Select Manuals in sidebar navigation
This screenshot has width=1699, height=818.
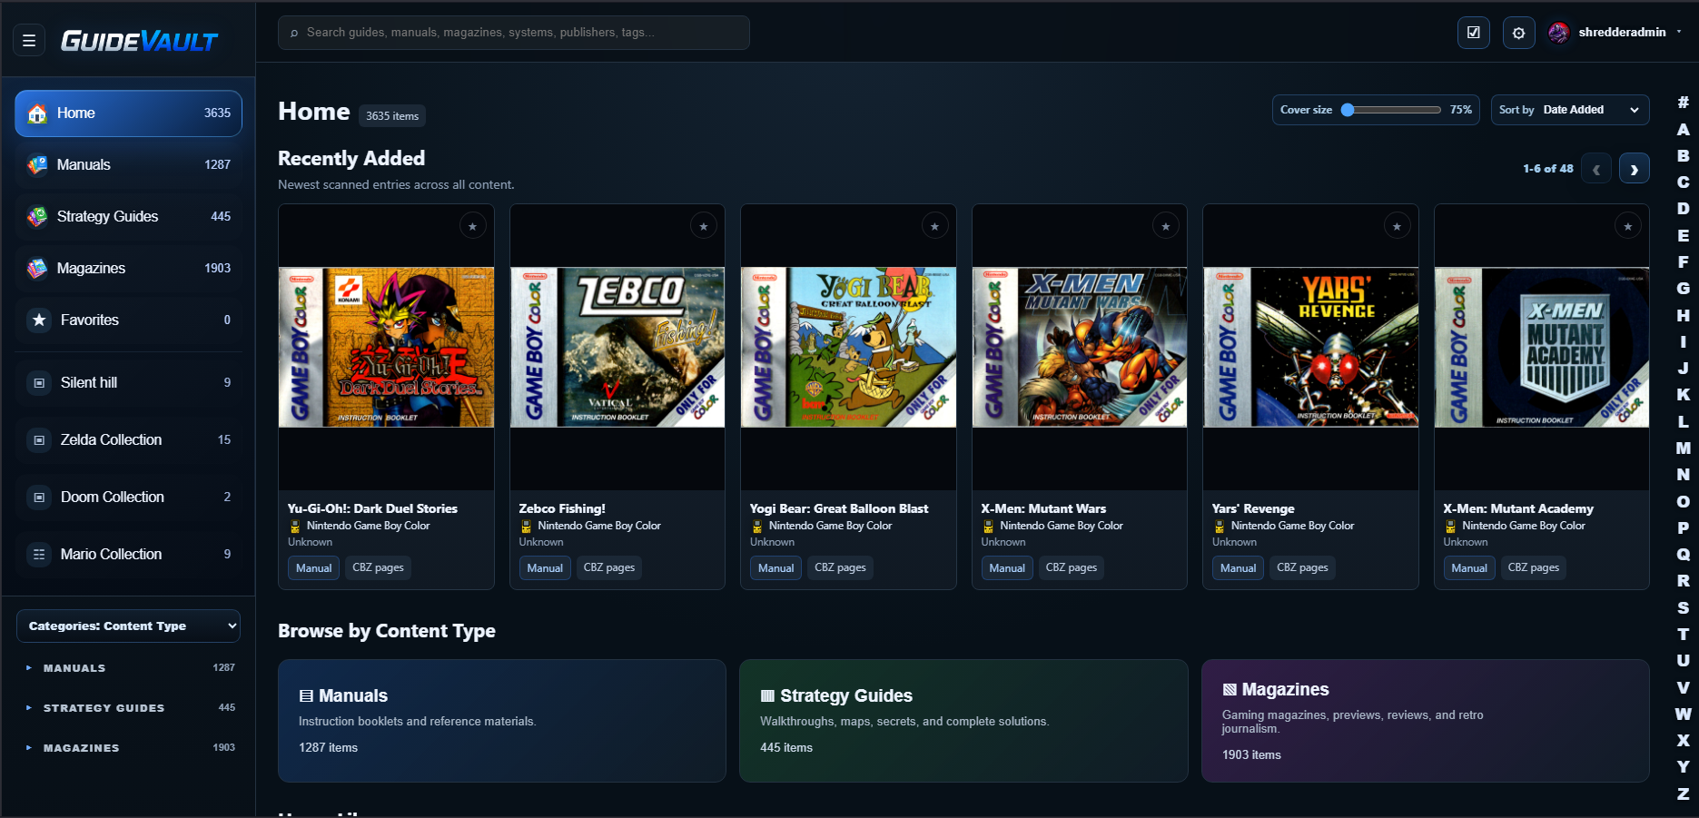pos(128,165)
